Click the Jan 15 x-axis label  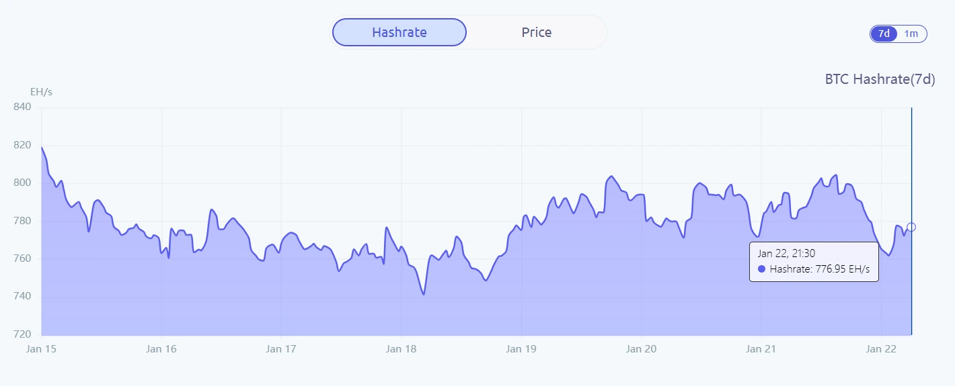[x=42, y=348]
